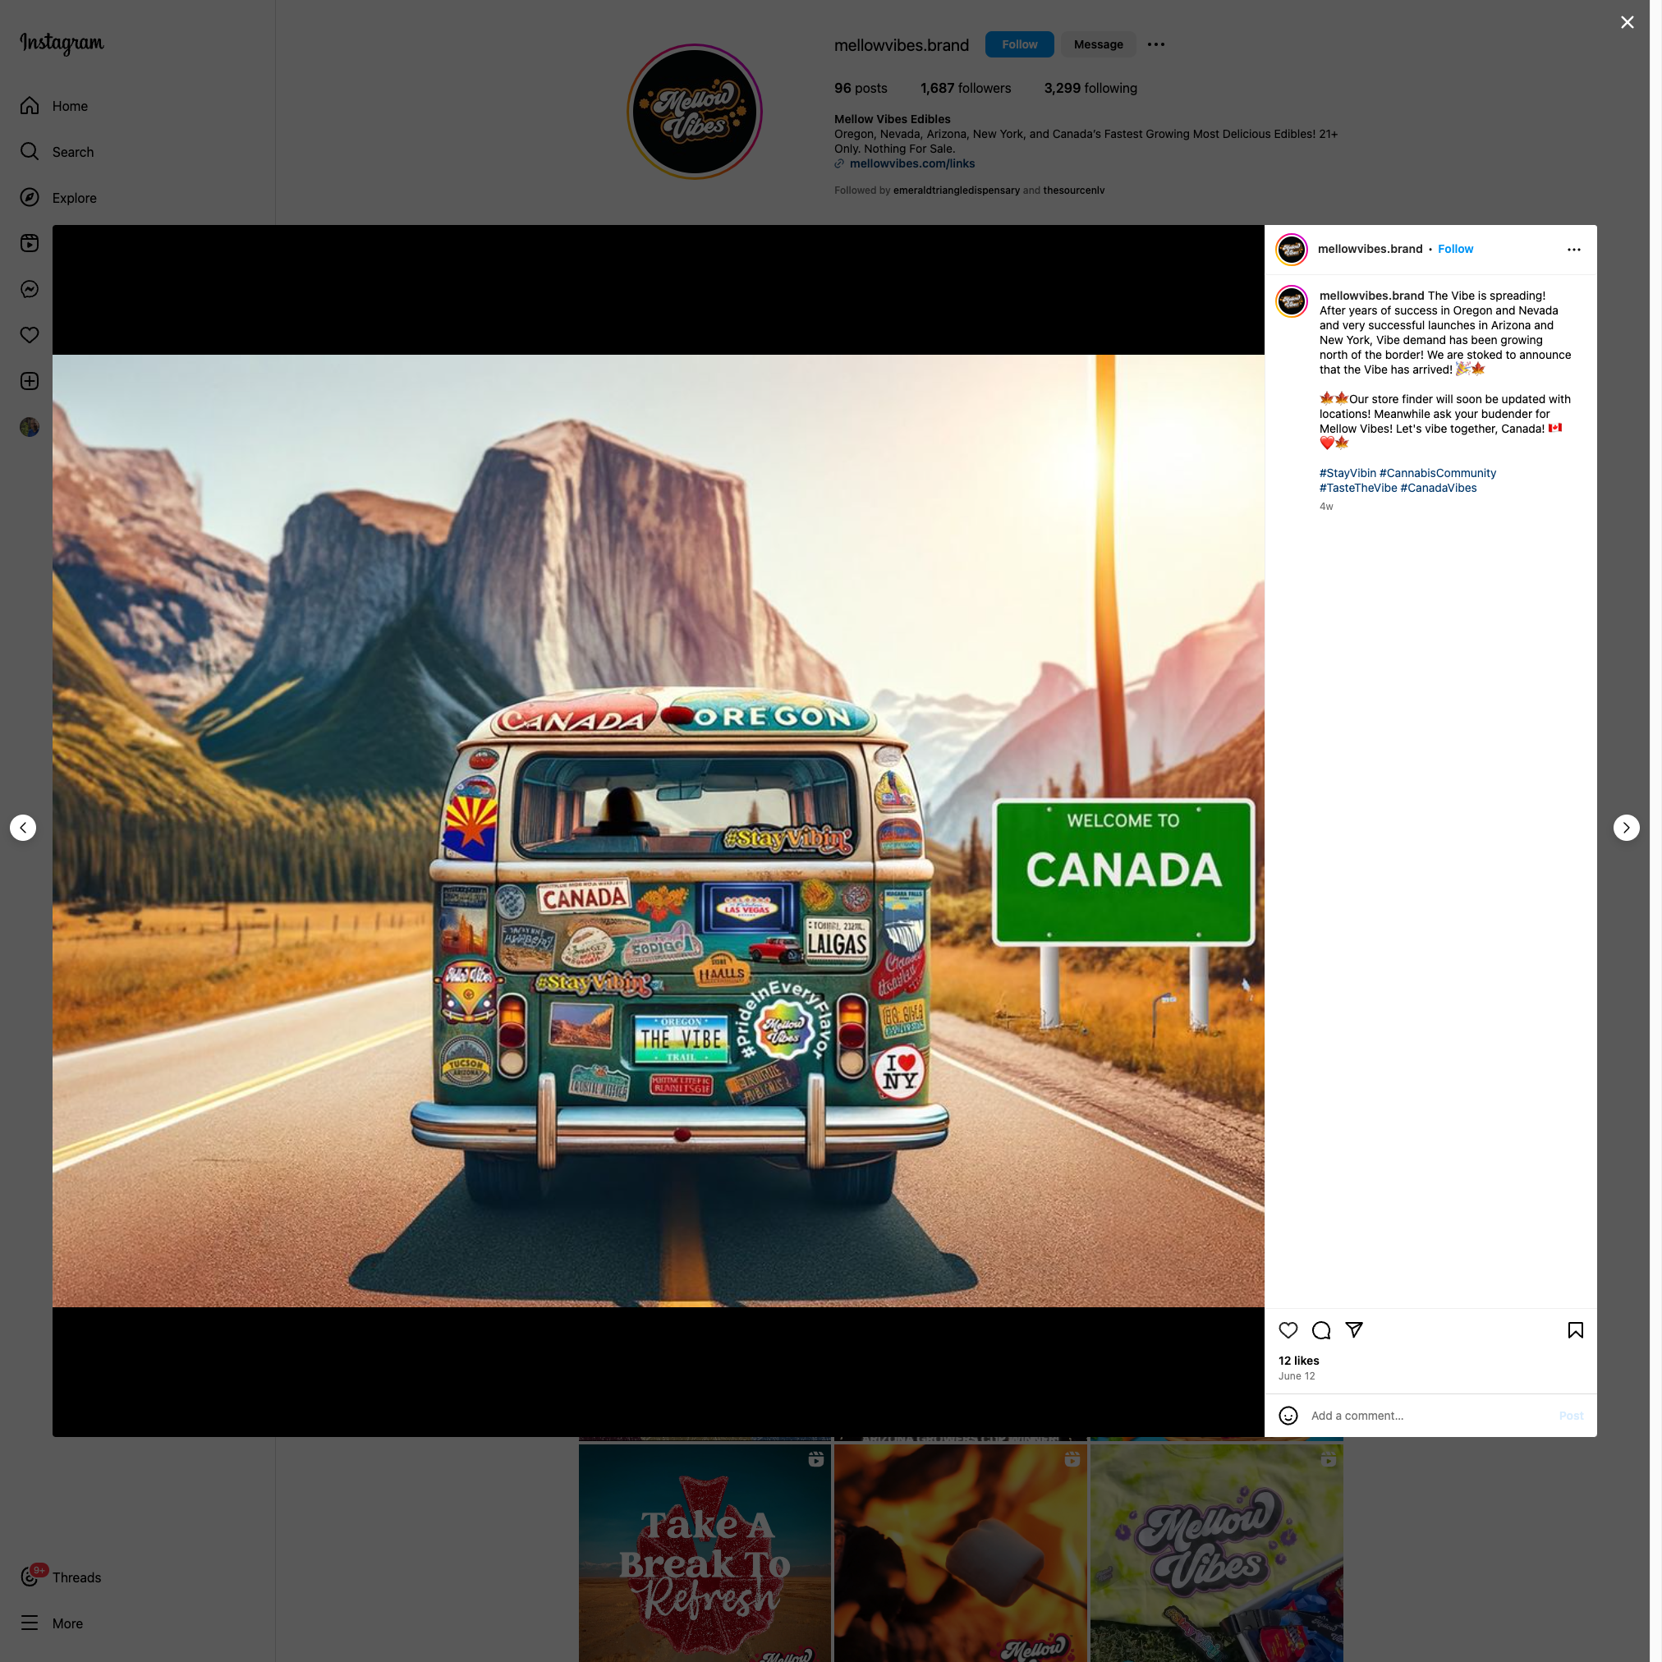Click the comment bubble icon
Image resolution: width=1662 pixels, height=1662 pixels.
point(1321,1330)
